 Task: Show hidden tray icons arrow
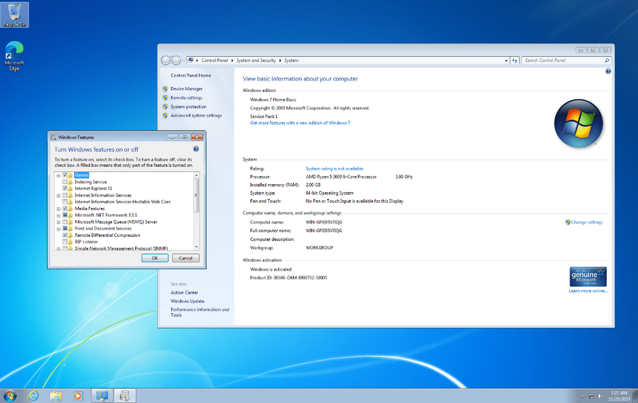583,396
